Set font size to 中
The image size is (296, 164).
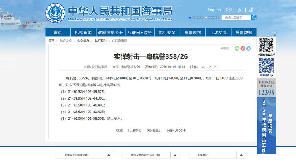coord(209,67)
